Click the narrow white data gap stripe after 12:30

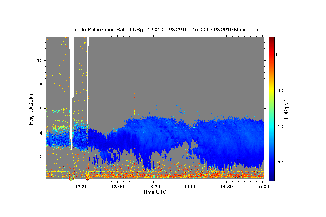coord(87,62)
